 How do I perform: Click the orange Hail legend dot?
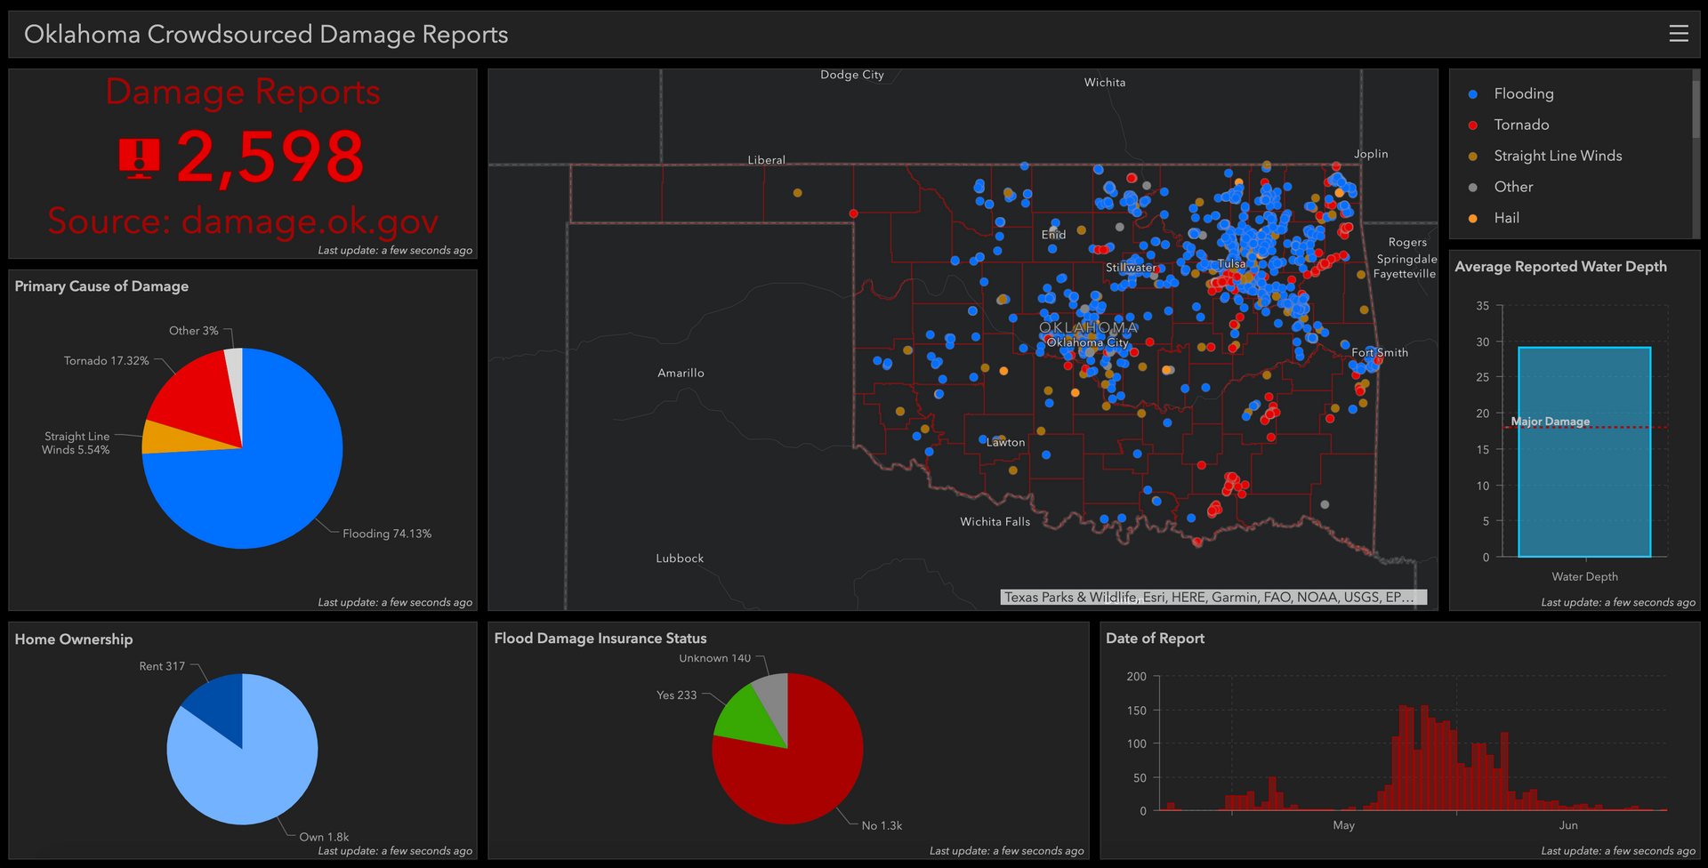(x=1473, y=219)
